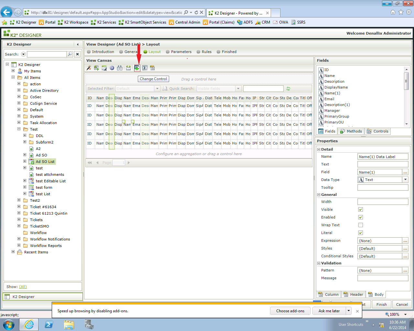Click the Change Control toolbar icon with green arrow
The height and width of the screenshot is (331, 414).
(x=137, y=68)
